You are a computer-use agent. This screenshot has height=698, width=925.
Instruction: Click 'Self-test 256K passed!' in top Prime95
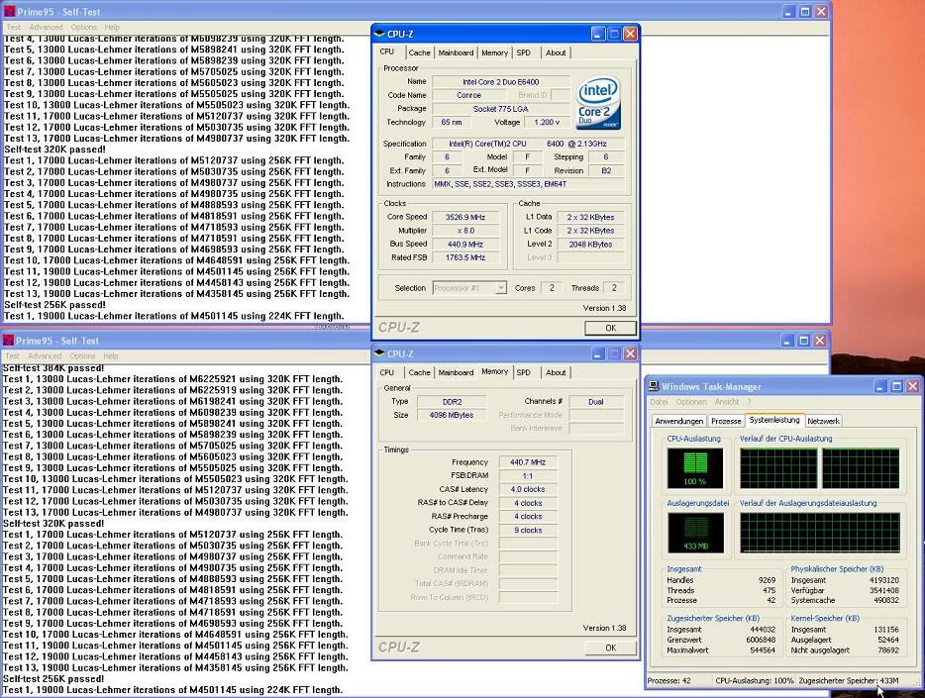point(54,305)
